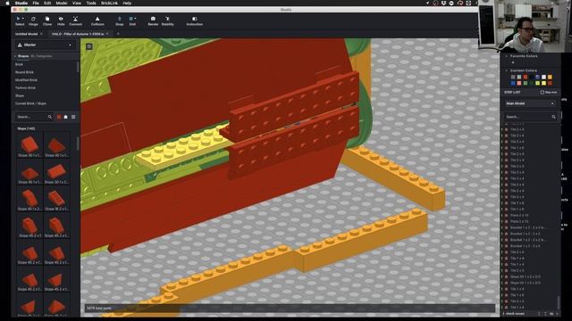Open the Help menu
Viewport: 572px width, 321px height.
point(127,3)
